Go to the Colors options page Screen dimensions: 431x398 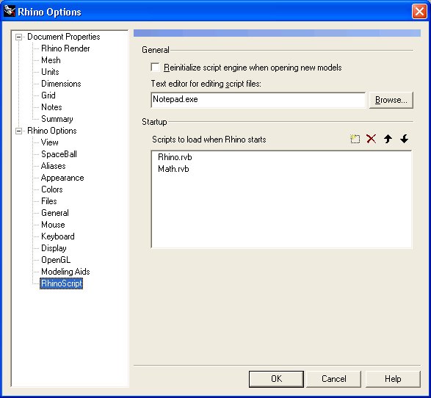click(x=52, y=189)
